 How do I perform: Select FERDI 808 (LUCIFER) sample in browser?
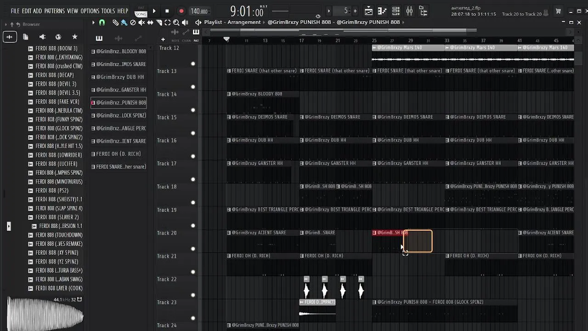tap(57, 164)
